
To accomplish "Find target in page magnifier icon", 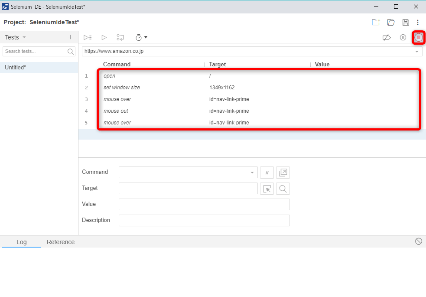I will pos(283,189).
